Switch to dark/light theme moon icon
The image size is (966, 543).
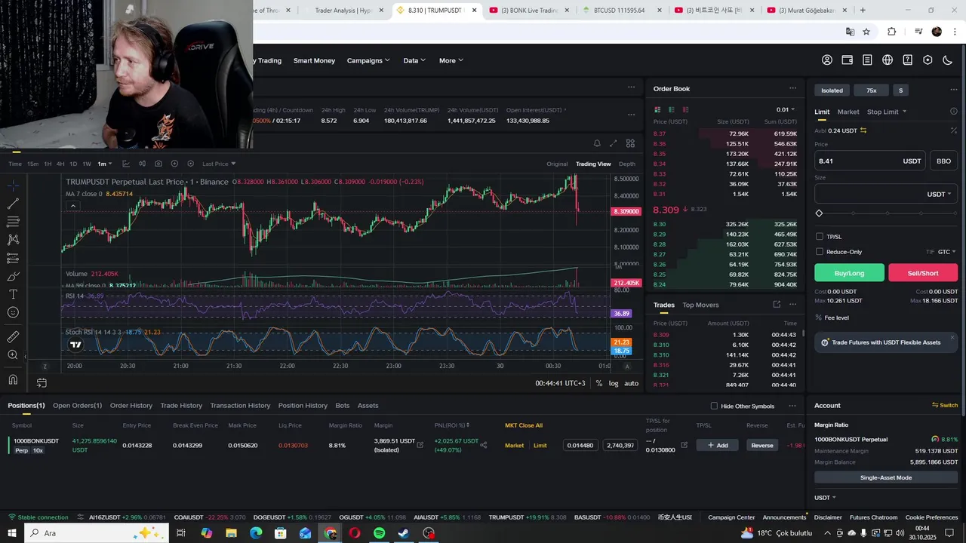[x=948, y=60]
